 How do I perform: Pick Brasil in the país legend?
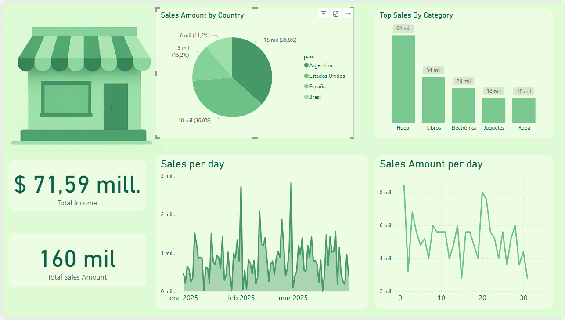point(315,97)
